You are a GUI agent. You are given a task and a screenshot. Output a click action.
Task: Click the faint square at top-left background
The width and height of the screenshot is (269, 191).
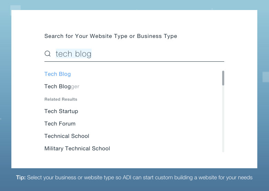pyautogui.click(x=15, y=8)
